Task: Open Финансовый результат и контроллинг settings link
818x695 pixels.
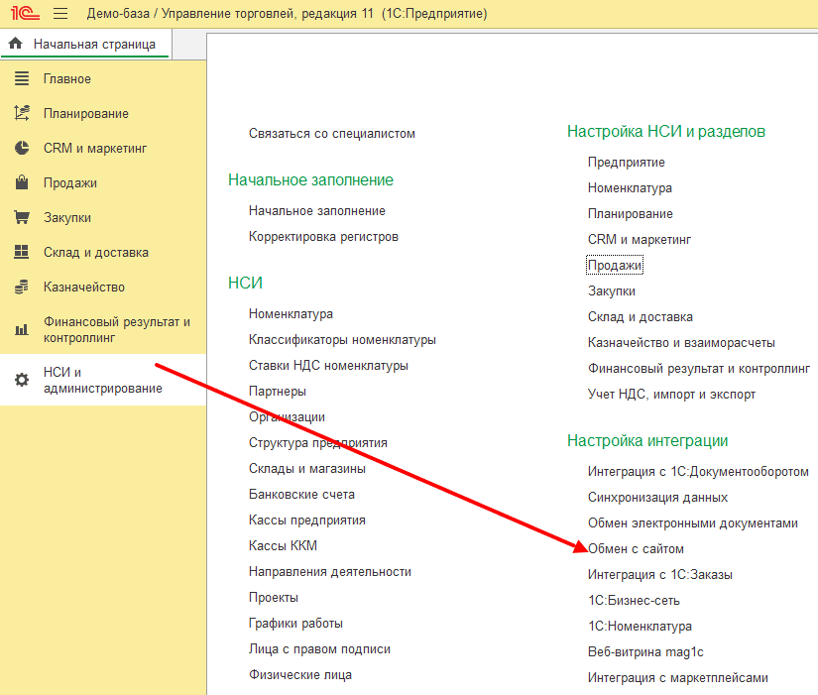Action: pyautogui.click(x=699, y=369)
